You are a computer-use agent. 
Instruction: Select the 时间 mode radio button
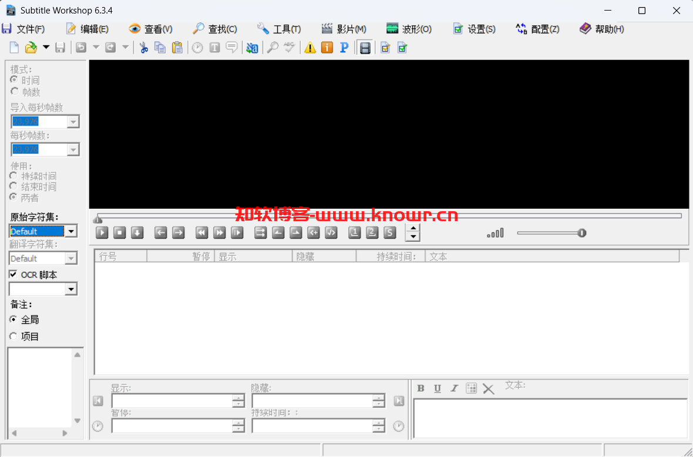pos(15,80)
